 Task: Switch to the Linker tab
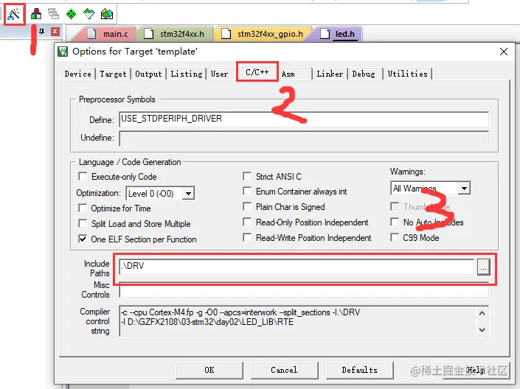coord(330,74)
